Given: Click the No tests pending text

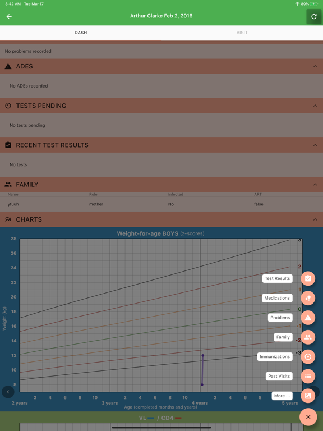Looking at the screenshot, I should tap(27, 125).
